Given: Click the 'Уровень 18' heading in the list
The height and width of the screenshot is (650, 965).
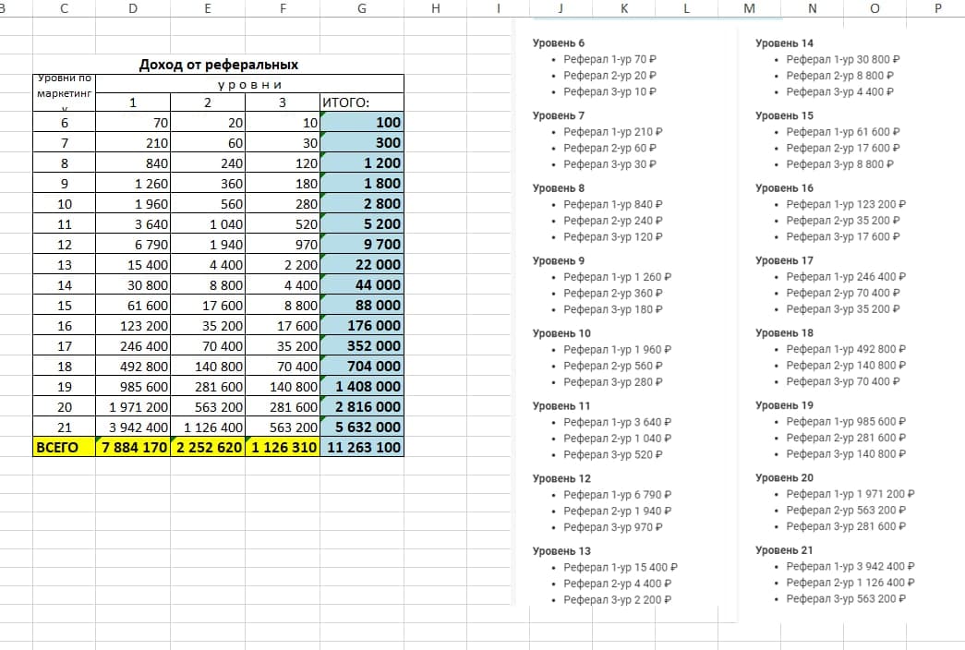Looking at the screenshot, I should (784, 333).
